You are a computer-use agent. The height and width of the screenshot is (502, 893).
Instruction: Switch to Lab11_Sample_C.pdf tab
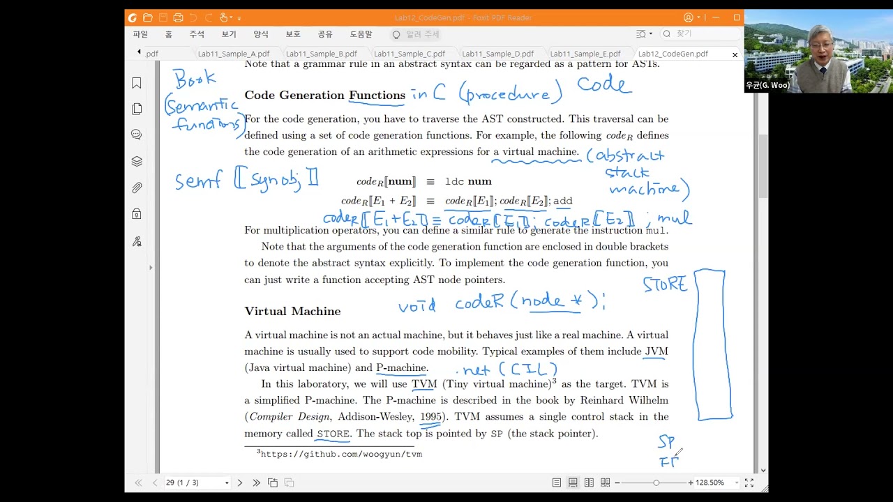[409, 54]
